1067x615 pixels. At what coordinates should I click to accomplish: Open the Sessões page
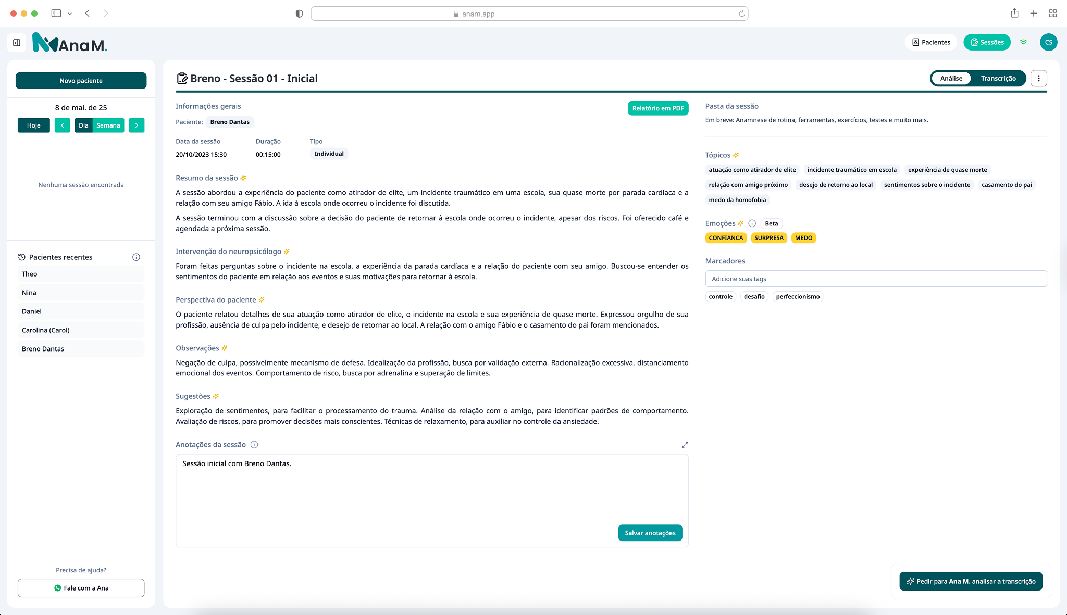pyautogui.click(x=987, y=42)
